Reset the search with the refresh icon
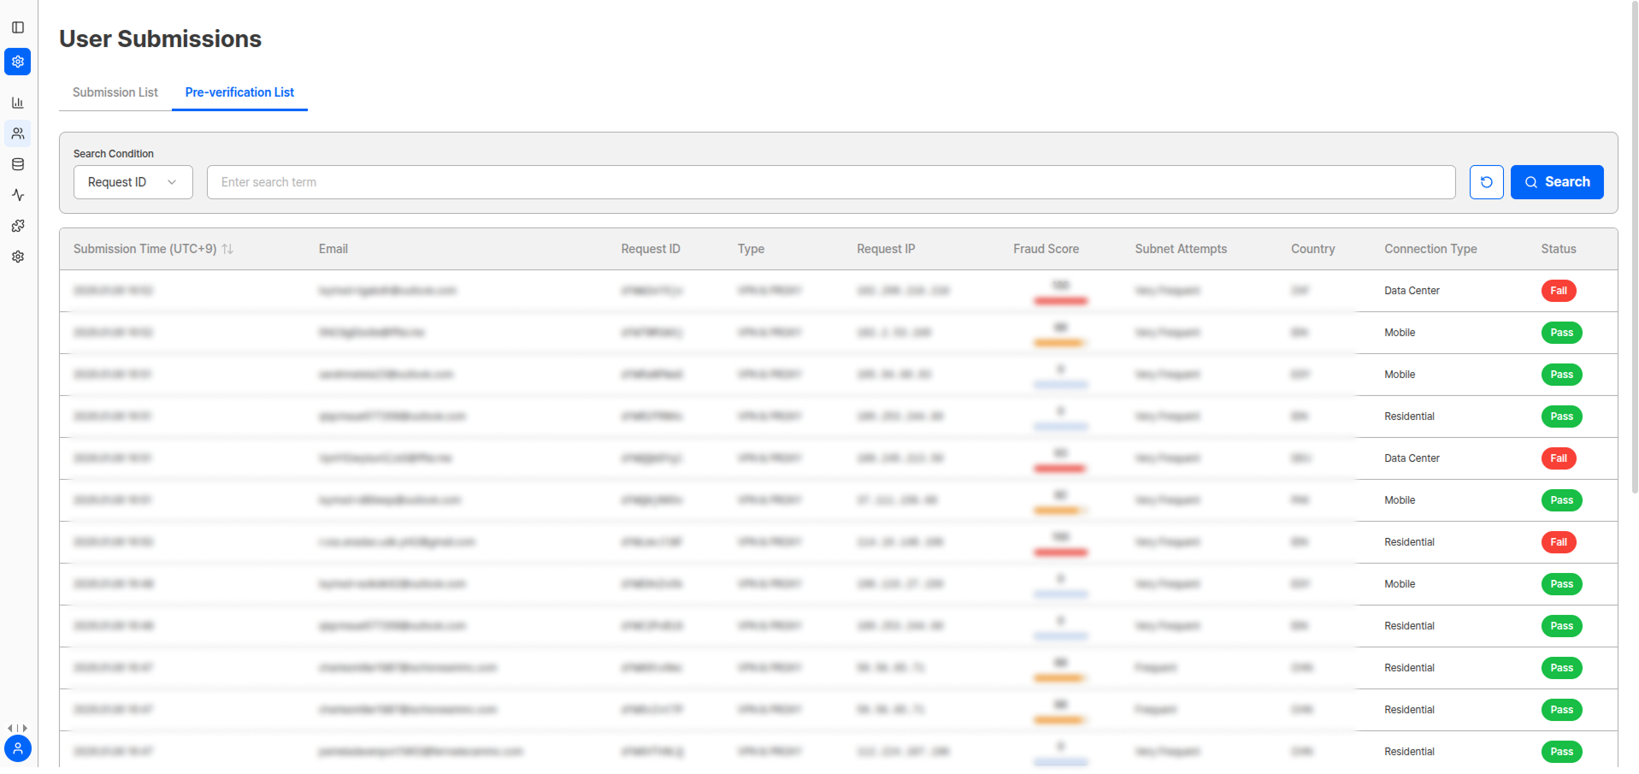This screenshot has height=774, width=1639. point(1487,182)
